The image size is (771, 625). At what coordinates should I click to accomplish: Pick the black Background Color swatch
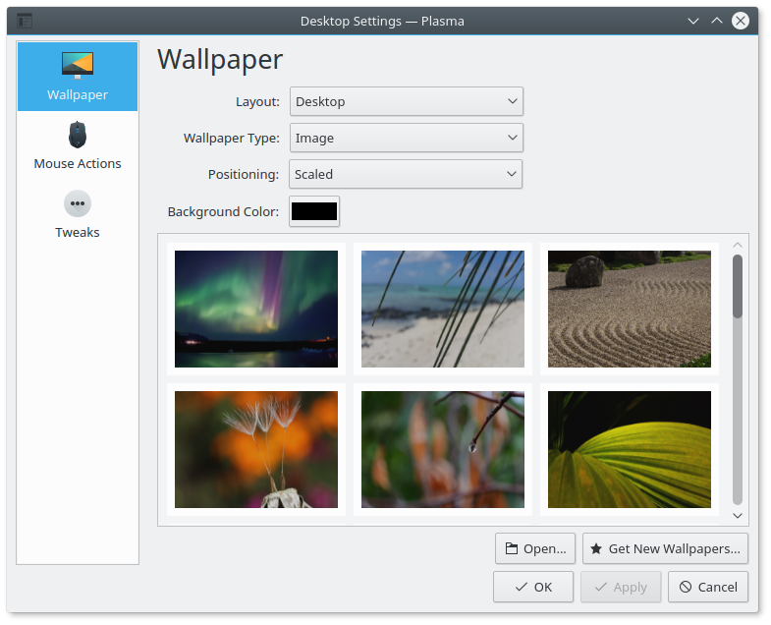click(314, 211)
